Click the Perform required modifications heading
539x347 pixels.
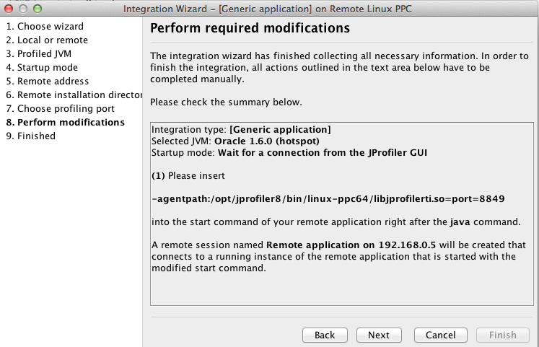pos(250,28)
